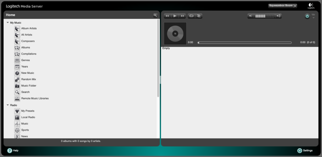
Task: Open Album Artists in My Music
Action: point(29,29)
